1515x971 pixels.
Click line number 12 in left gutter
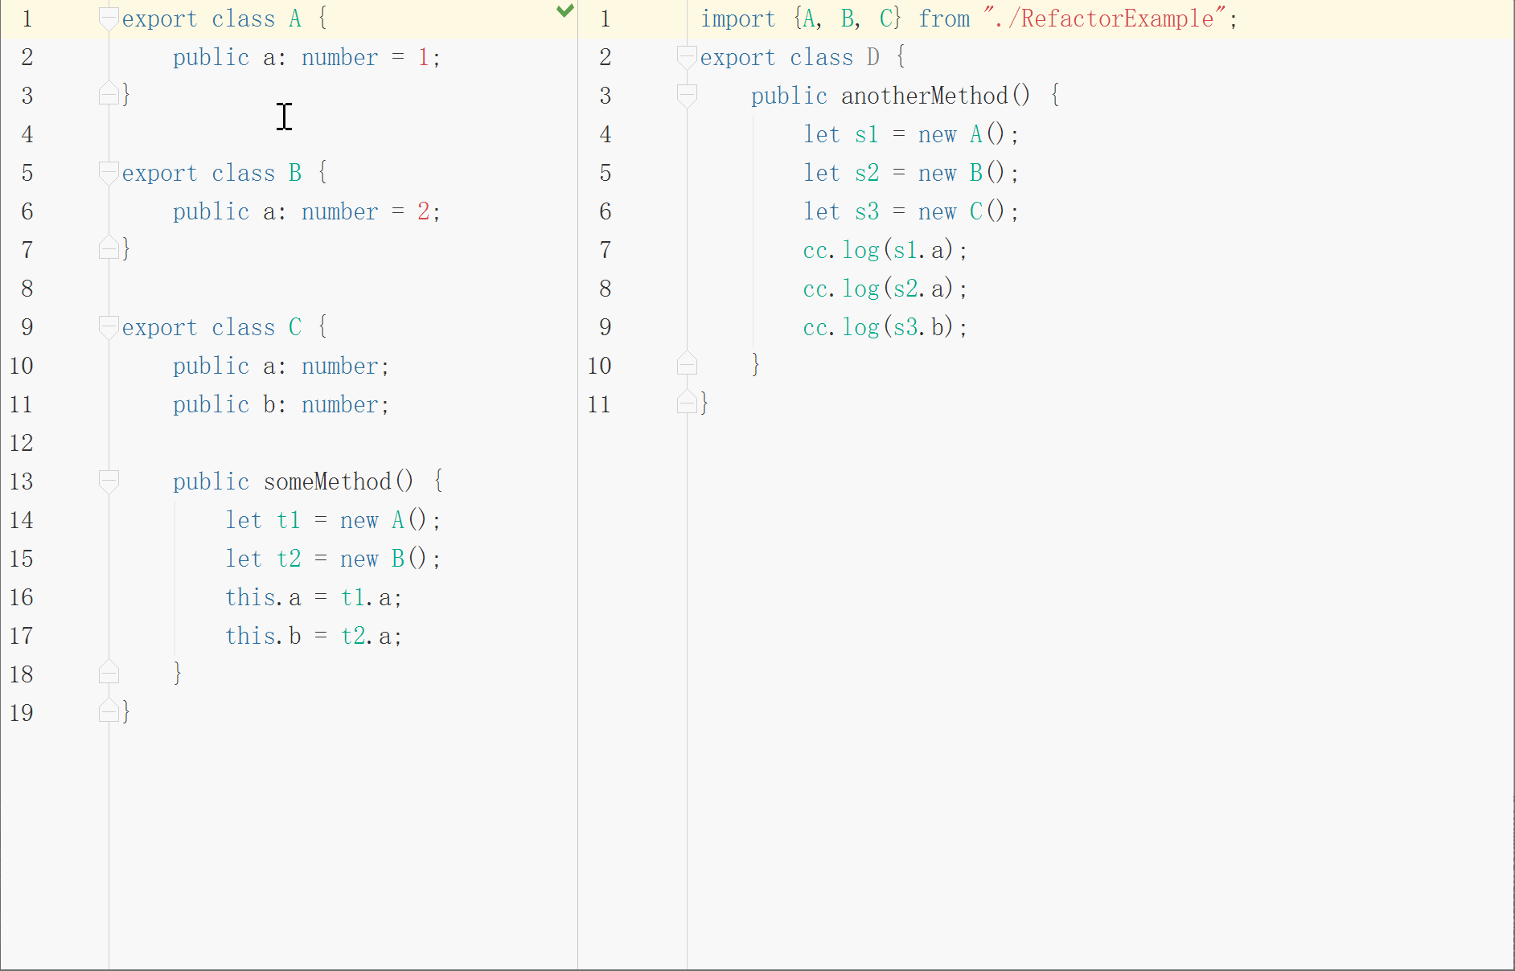(x=22, y=443)
